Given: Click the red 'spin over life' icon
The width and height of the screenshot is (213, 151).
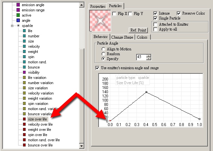Looking at the screenshot, I should coord(24,135).
